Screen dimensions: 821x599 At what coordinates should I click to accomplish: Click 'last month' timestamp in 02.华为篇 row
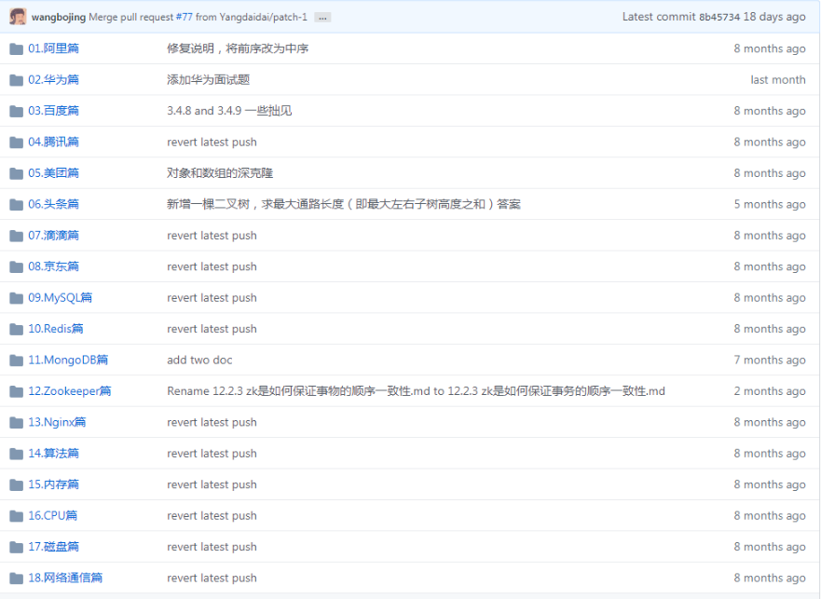pos(778,79)
